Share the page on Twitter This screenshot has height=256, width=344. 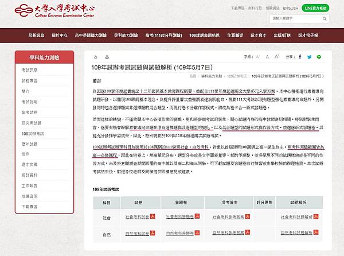pyautogui.click(x=310, y=57)
